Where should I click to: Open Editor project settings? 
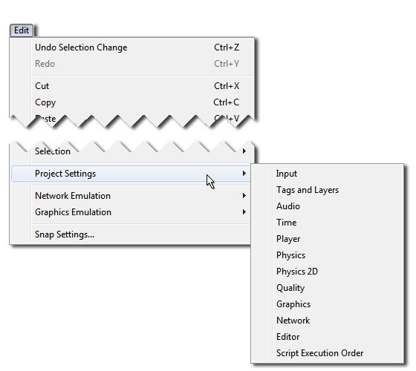[x=327, y=337]
